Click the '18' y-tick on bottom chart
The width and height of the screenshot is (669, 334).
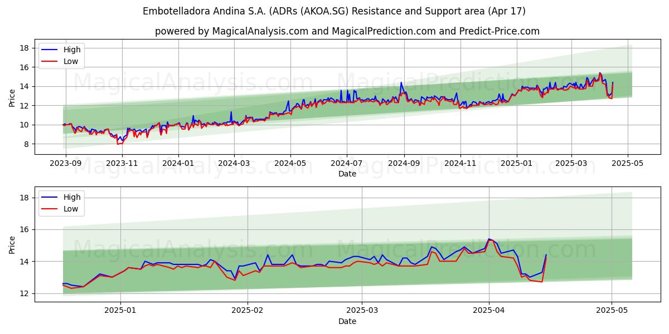pyautogui.click(x=25, y=198)
